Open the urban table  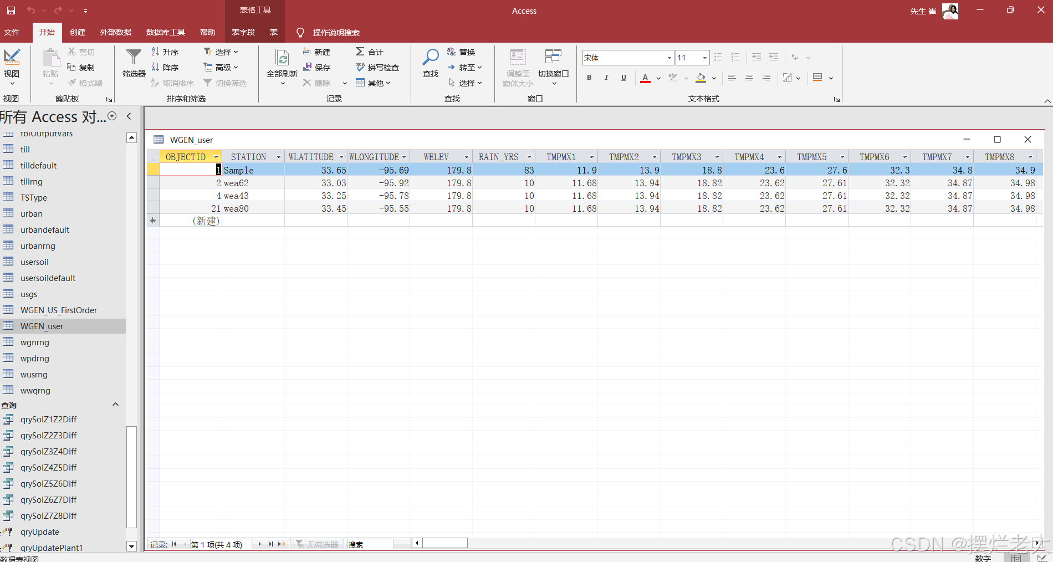(32, 214)
